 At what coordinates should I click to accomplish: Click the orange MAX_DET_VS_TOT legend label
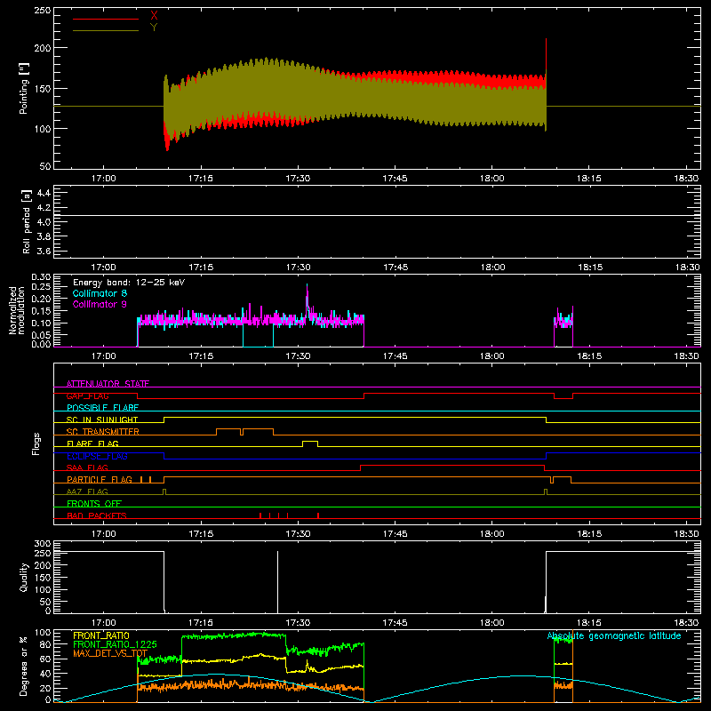[110, 653]
